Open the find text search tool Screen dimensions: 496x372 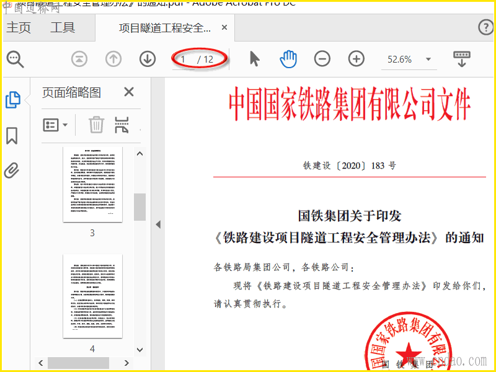click(15, 59)
